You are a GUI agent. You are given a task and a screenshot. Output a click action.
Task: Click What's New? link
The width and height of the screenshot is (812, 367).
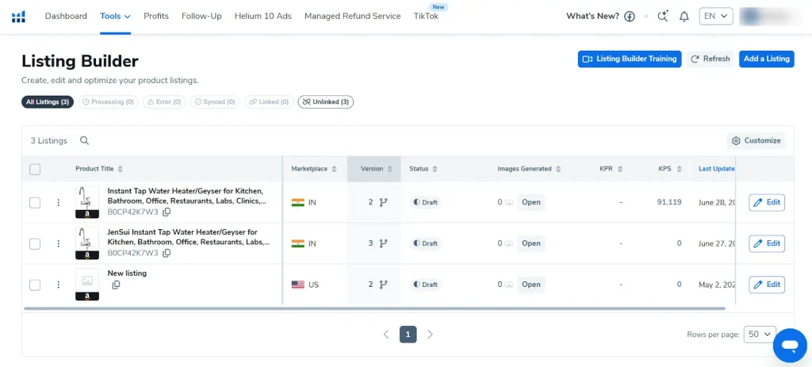click(x=592, y=16)
